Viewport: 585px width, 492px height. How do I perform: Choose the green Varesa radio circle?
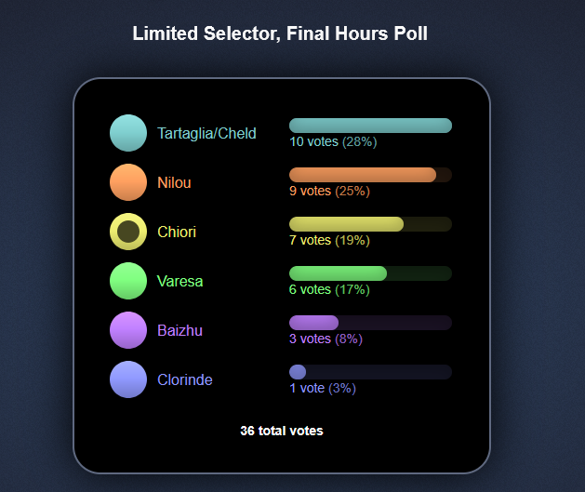pos(128,281)
